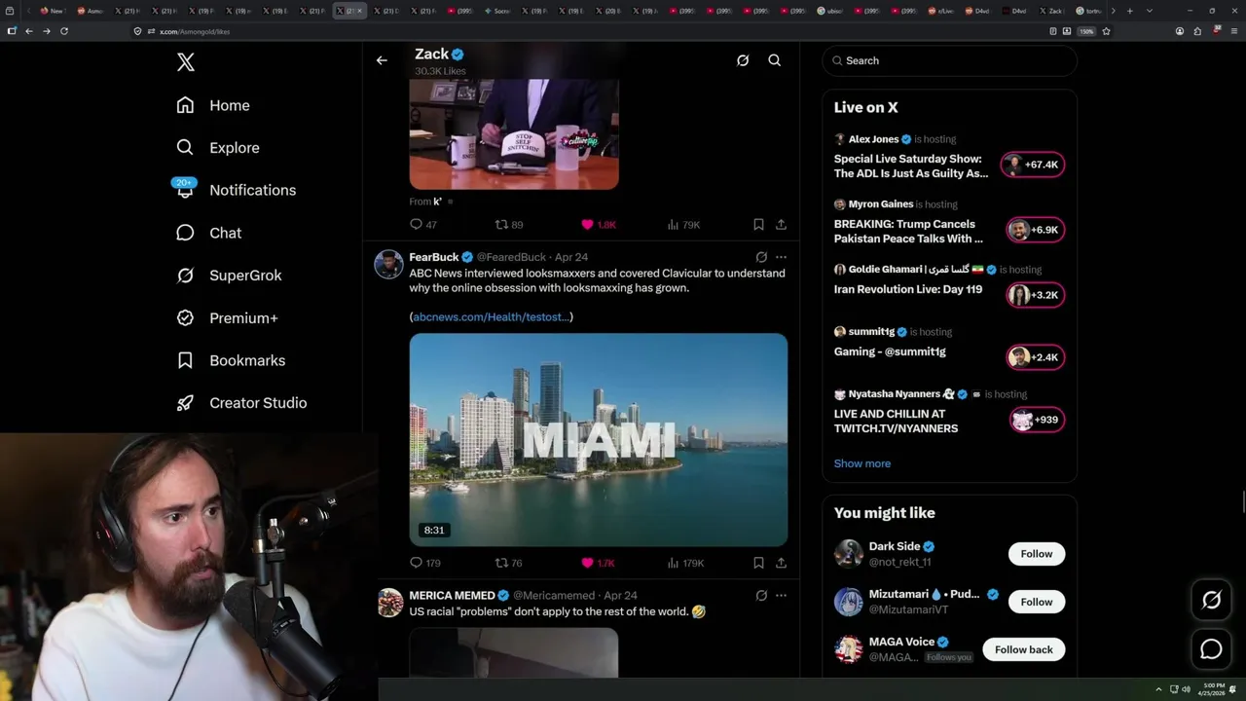Go back using the profile back arrow

(x=382, y=60)
